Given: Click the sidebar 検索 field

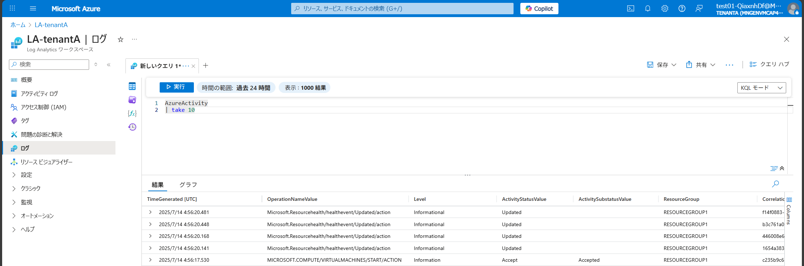Looking at the screenshot, I should click(x=49, y=64).
